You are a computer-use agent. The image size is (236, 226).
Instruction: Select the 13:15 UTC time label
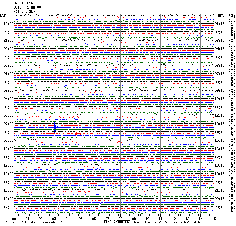coord(220,124)
